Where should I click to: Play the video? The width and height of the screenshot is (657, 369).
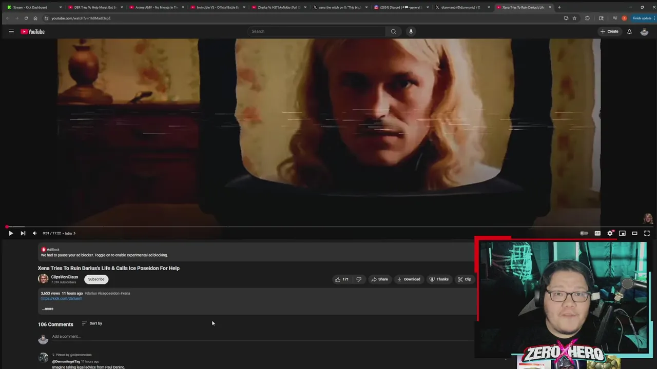11,233
